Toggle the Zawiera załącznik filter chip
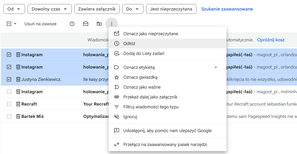297x154 pixels. (97, 9)
